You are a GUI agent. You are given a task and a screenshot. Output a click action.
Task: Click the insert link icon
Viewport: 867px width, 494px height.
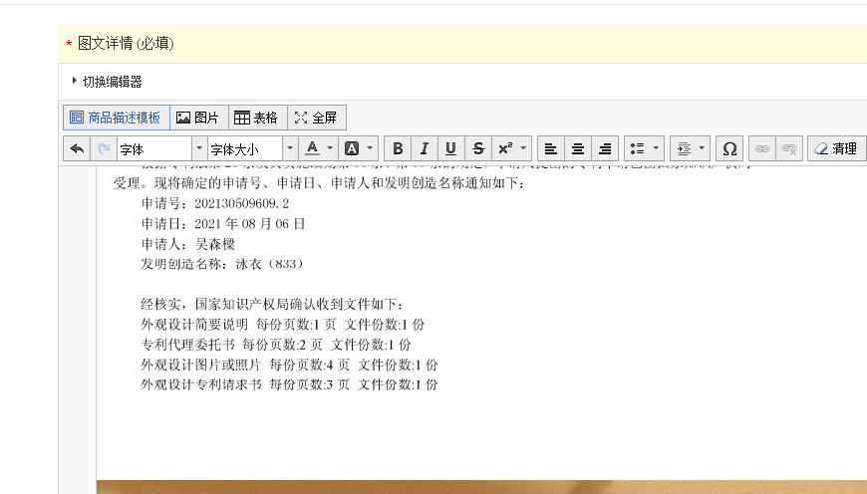[x=762, y=148]
